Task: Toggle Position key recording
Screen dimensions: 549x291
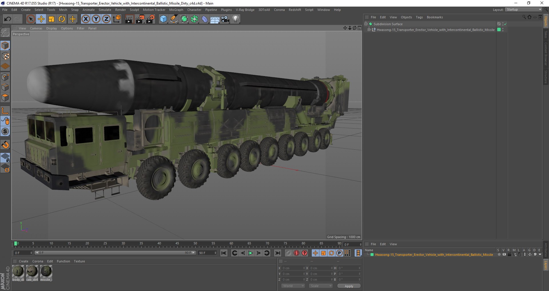Action: pos(315,253)
